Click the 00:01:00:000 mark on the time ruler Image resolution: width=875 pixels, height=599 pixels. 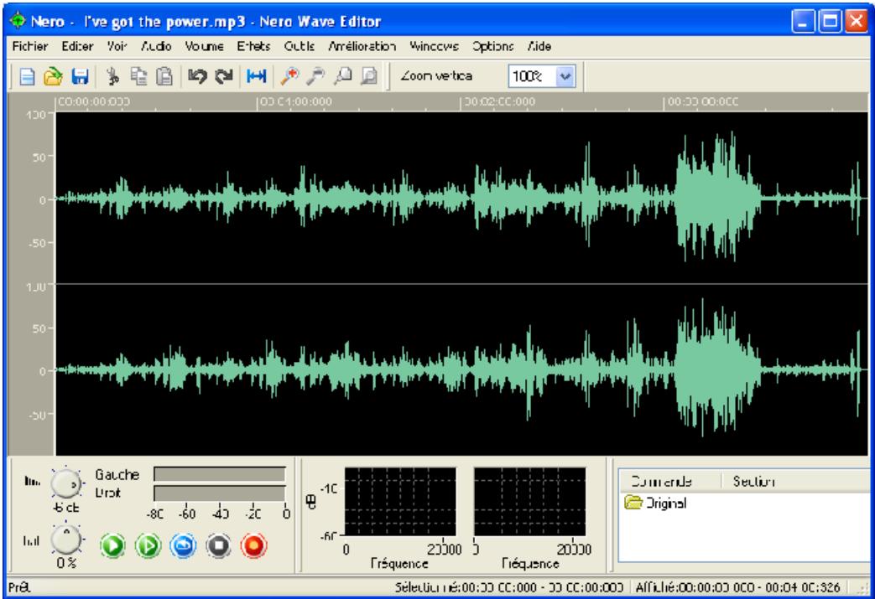[x=296, y=102]
